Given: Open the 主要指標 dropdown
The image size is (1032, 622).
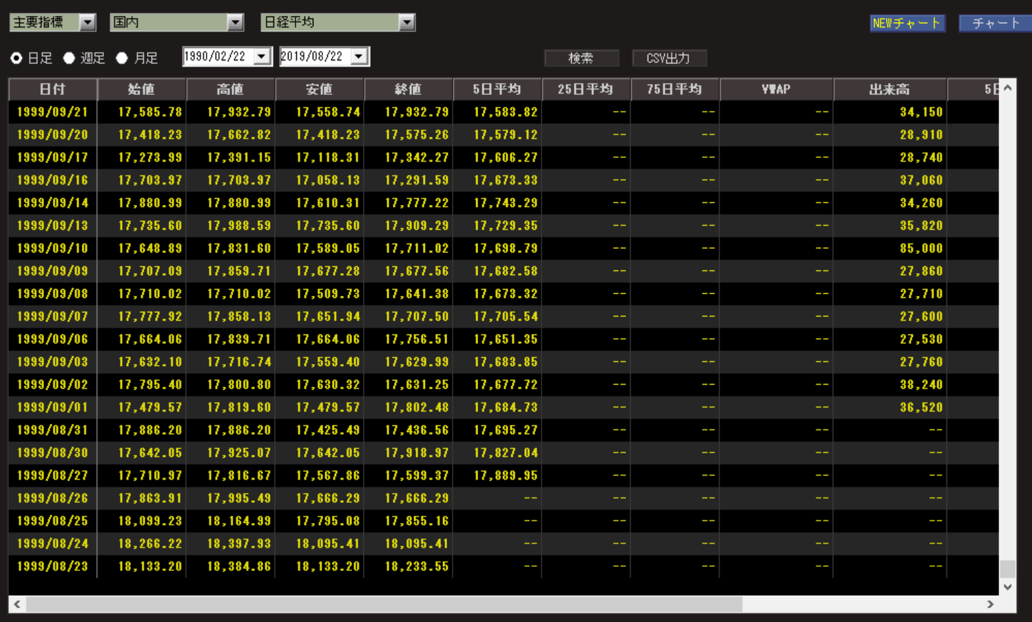Looking at the screenshot, I should [x=52, y=22].
